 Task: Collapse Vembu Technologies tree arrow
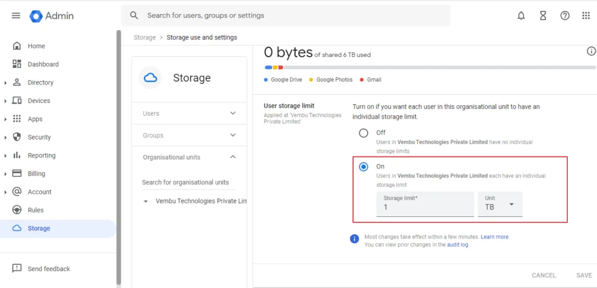145,202
